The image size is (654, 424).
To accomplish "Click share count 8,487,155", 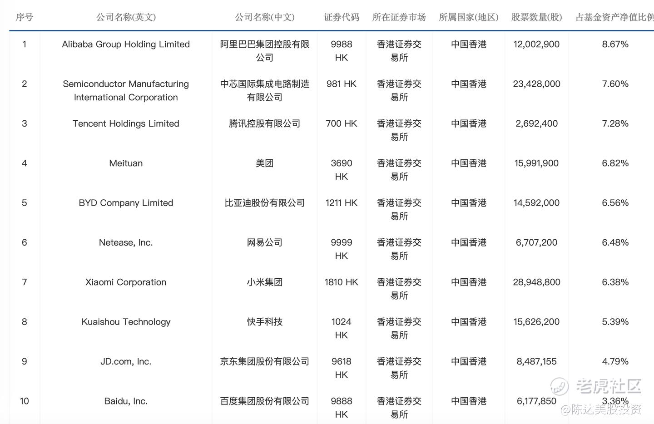I will pos(537,361).
